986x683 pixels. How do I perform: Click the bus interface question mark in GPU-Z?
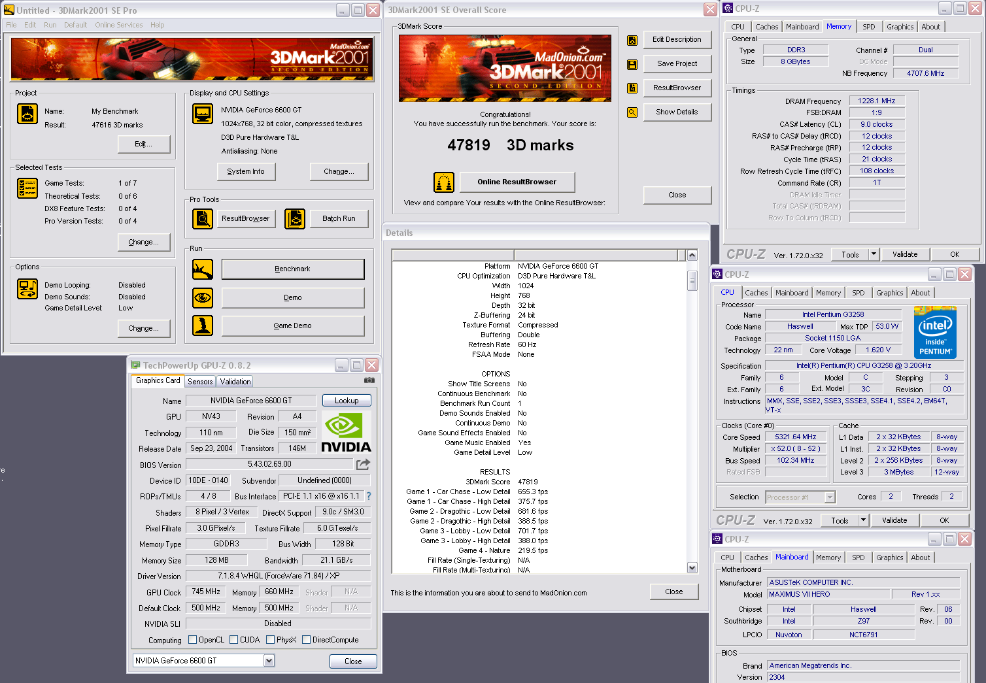pos(369,496)
